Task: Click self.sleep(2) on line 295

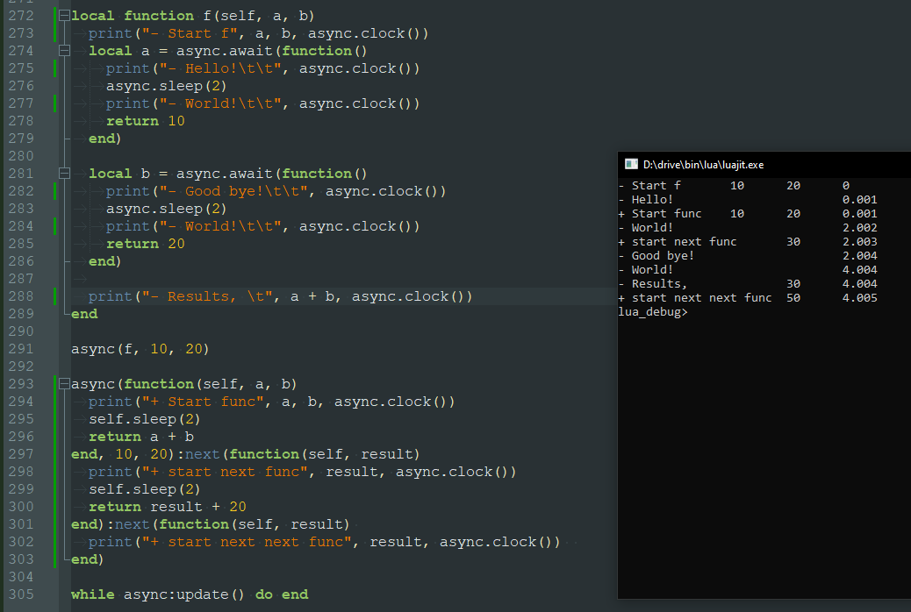Action: click(x=145, y=418)
